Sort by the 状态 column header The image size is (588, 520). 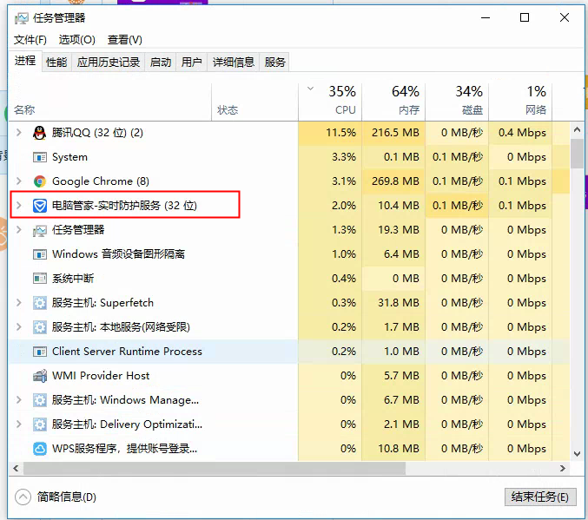255,102
